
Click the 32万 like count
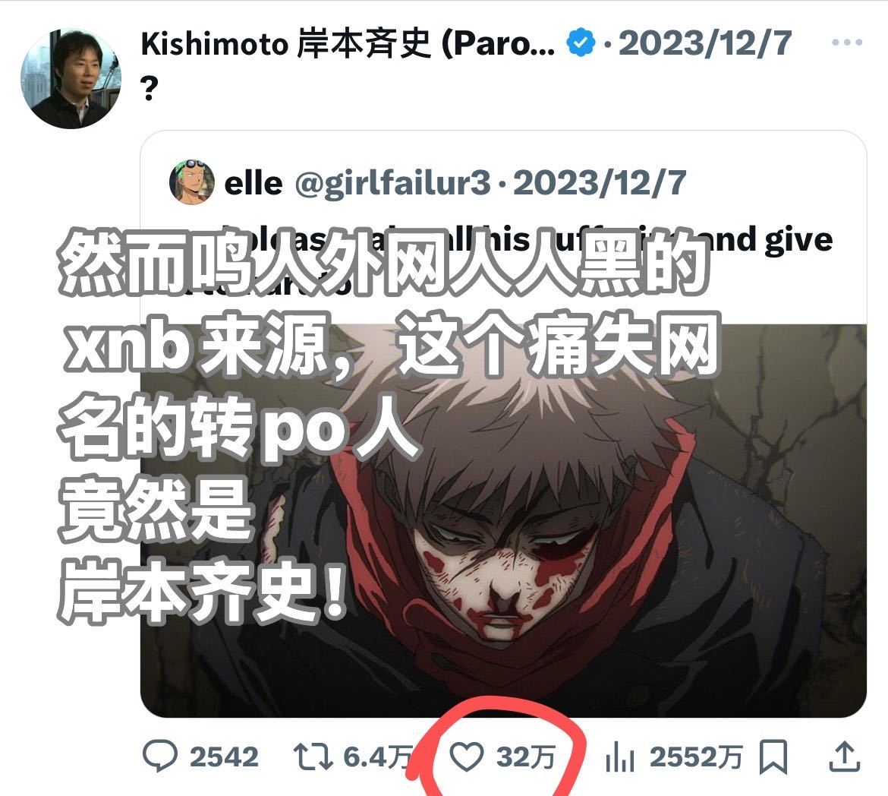pos(525,757)
